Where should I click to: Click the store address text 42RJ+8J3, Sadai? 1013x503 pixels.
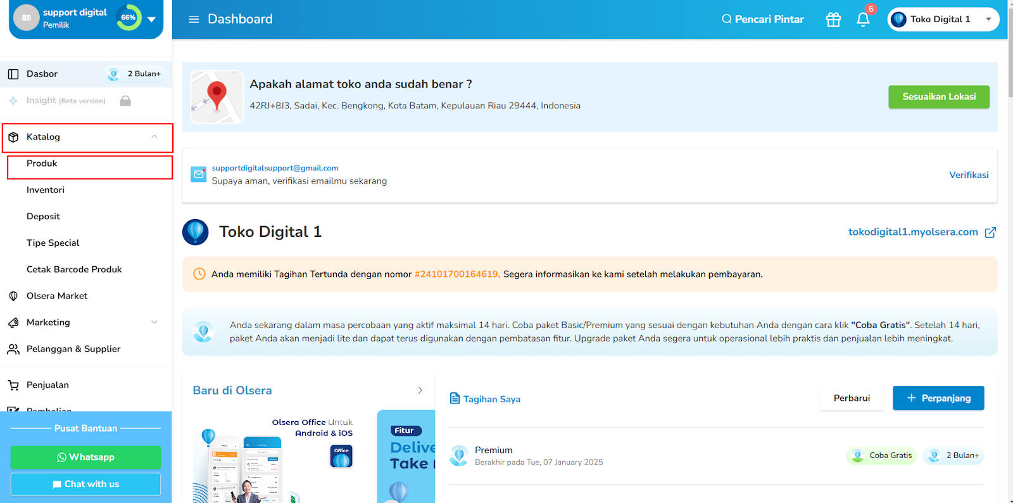(x=415, y=106)
